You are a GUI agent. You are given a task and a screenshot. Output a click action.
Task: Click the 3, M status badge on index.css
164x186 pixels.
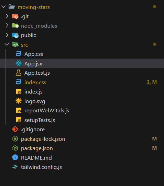pos(152,82)
